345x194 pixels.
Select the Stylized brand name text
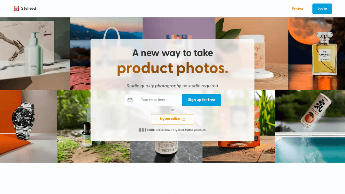click(29, 9)
